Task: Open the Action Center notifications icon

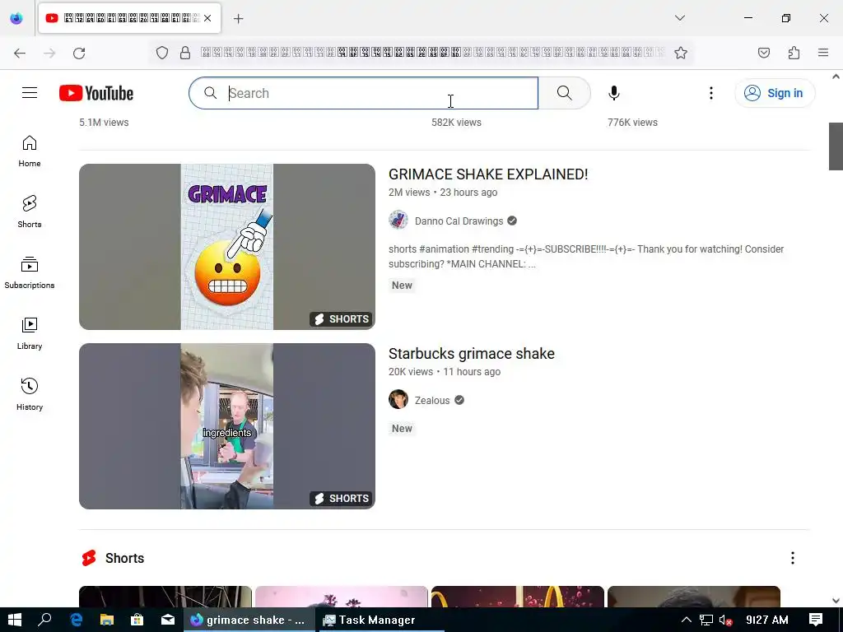Action: 816,620
